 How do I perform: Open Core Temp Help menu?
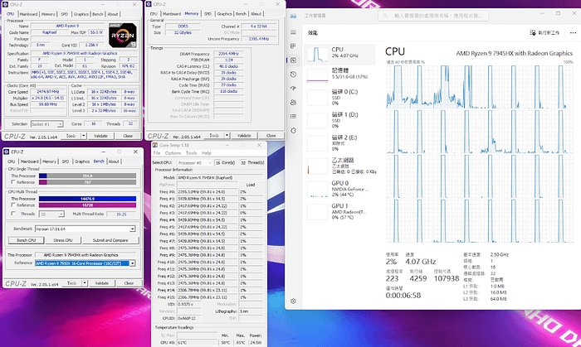pyautogui.click(x=207, y=153)
